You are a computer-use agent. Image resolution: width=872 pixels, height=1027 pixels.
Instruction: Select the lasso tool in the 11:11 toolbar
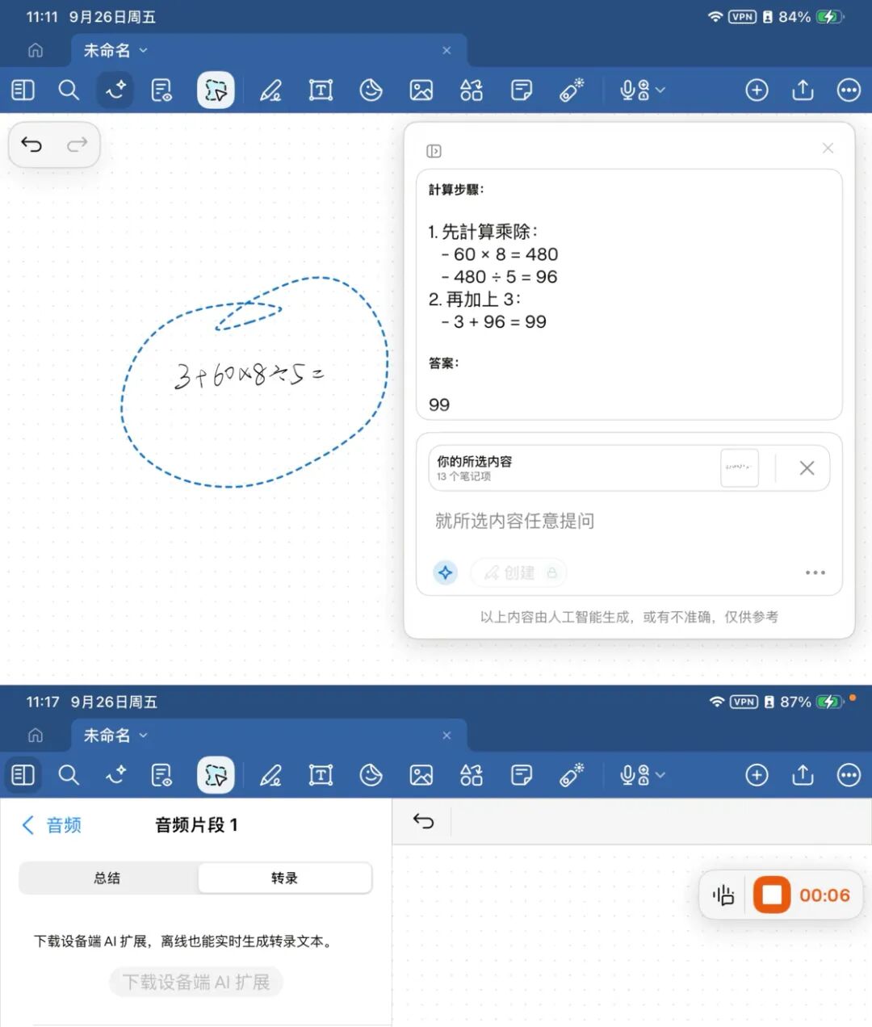[x=216, y=90]
